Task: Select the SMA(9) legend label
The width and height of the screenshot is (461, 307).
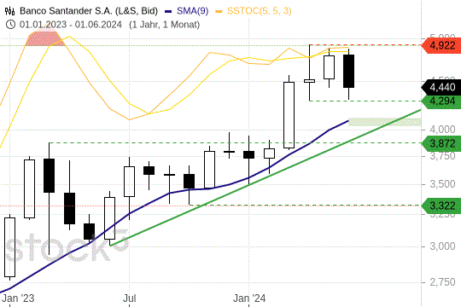Action: [192, 11]
